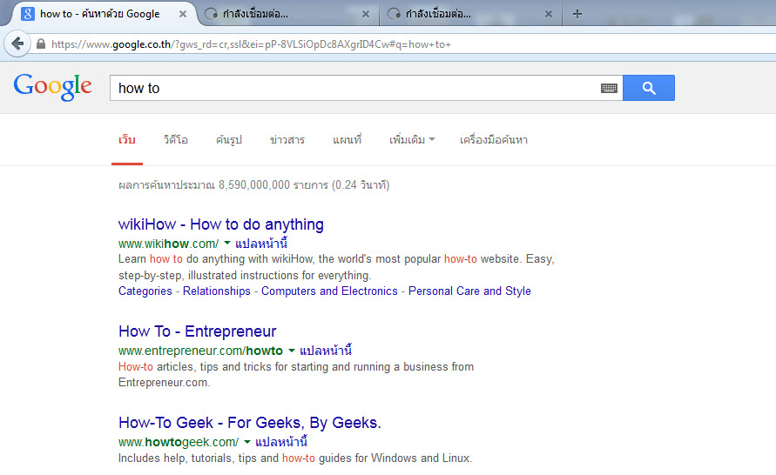Viewport: 776px width, 475px height.
Task: Click the browser back arrow button
Action: (17, 44)
